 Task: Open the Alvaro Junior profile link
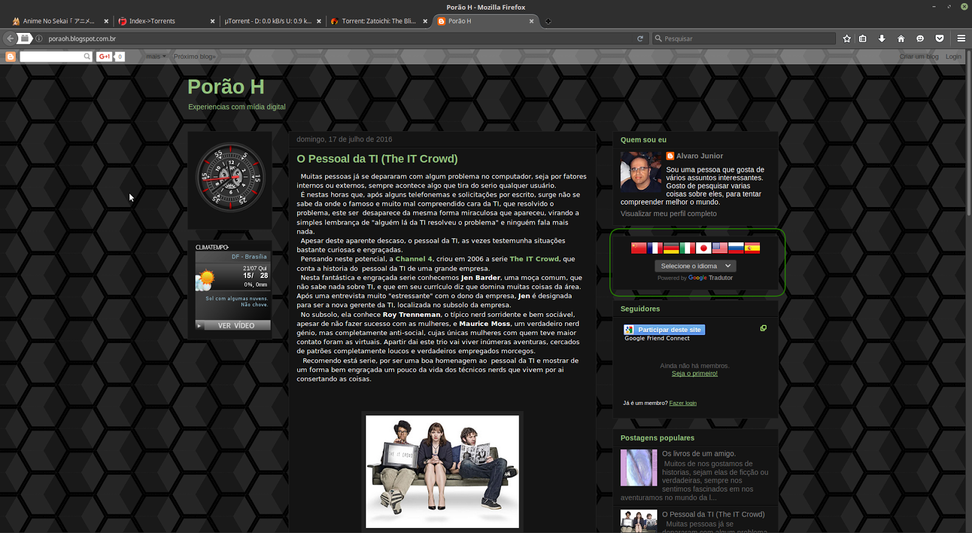pos(699,156)
